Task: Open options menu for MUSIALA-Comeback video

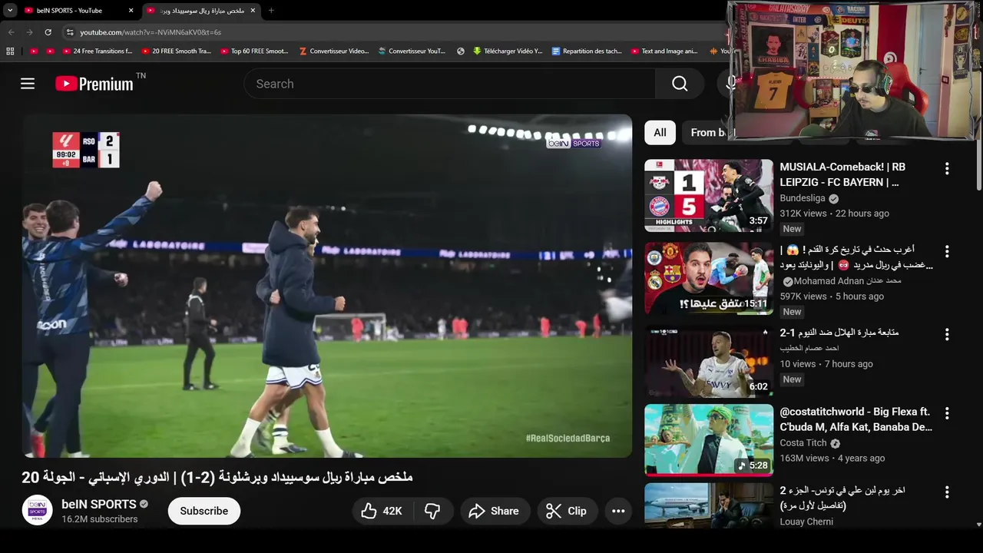Action: (947, 168)
